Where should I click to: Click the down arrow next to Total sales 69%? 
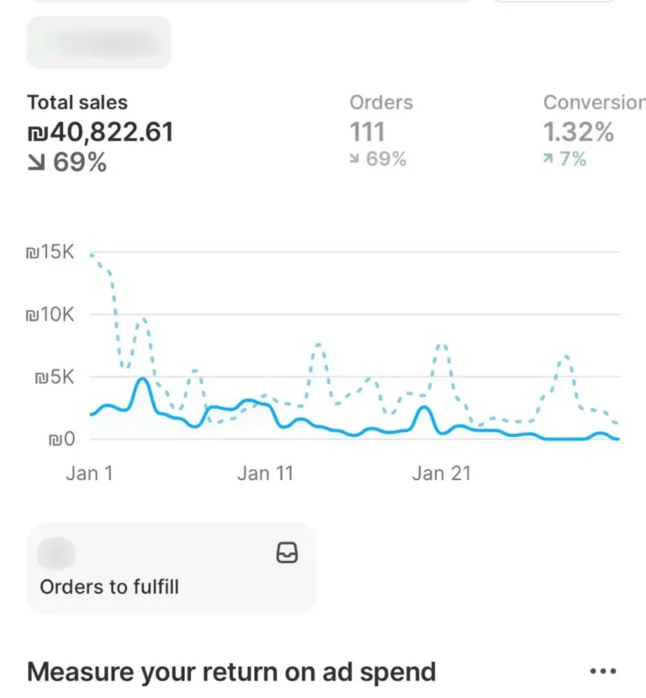[x=37, y=163]
